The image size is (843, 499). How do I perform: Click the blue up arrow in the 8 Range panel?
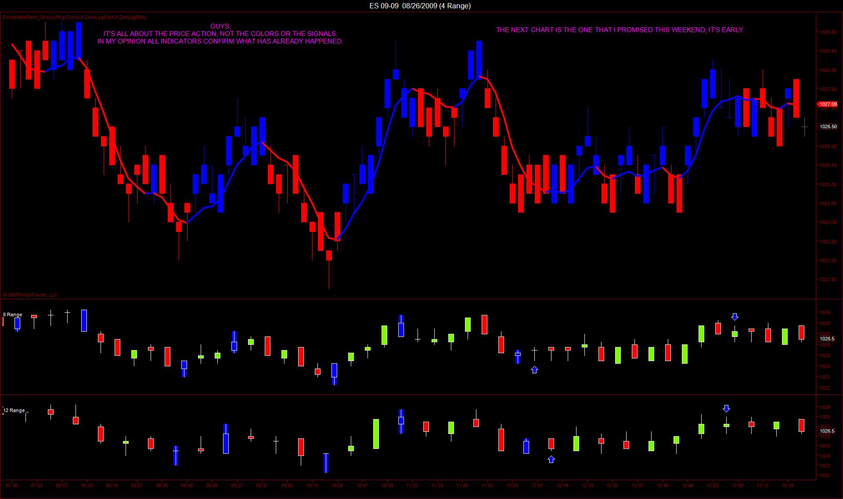point(534,370)
